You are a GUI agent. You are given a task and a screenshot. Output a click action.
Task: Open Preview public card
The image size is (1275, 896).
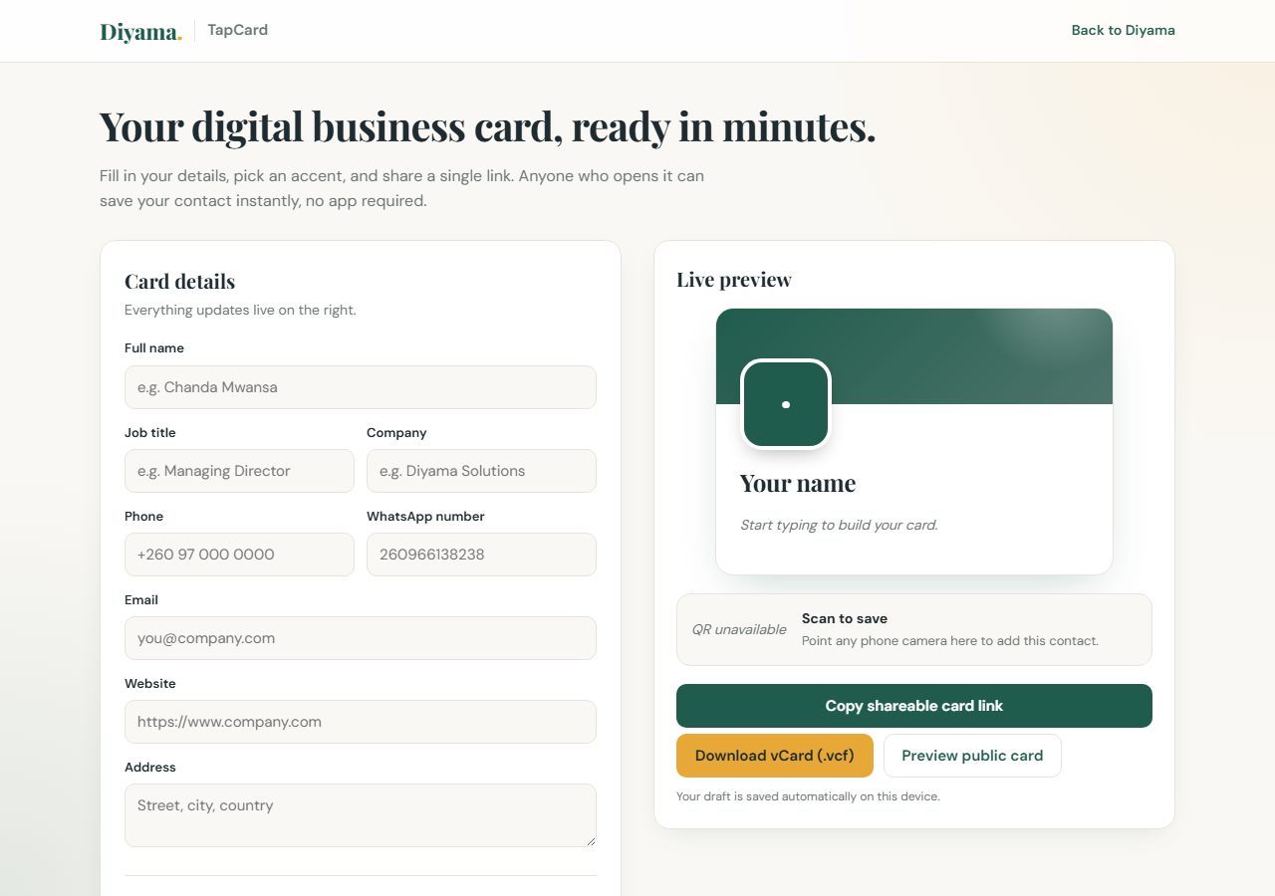pos(972,756)
